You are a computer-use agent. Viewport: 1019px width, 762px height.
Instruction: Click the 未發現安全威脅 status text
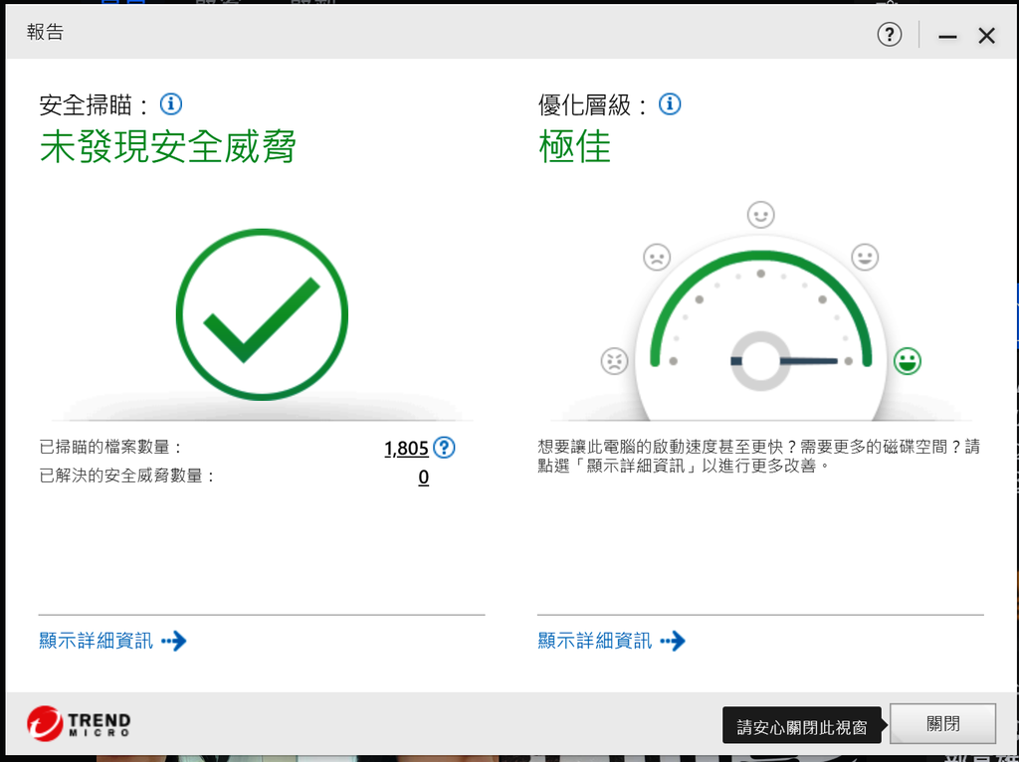click(x=167, y=146)
